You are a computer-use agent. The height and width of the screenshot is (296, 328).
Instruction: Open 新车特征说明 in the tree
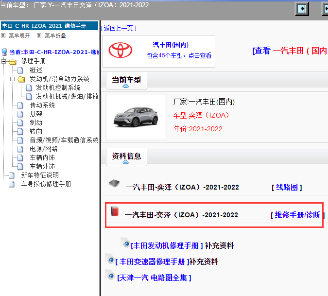[40, 175]
